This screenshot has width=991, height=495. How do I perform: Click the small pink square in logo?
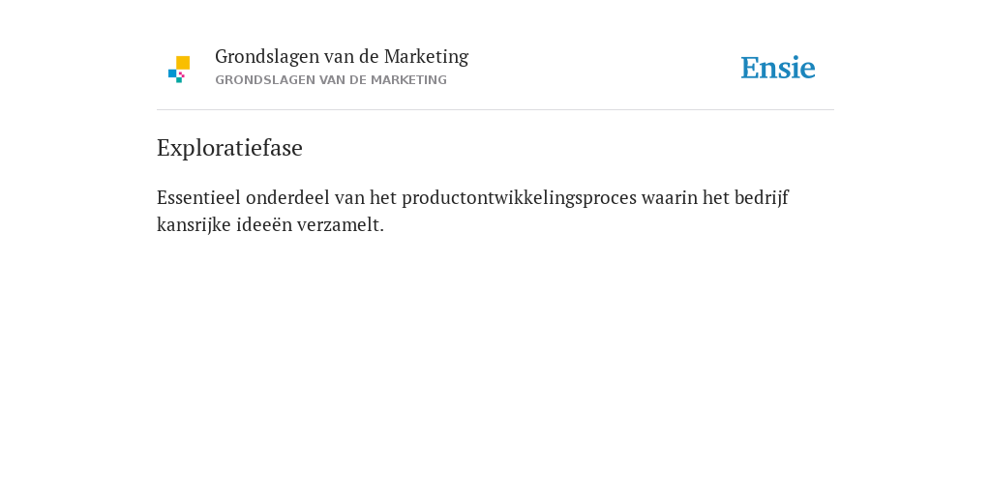click(182, 74)
